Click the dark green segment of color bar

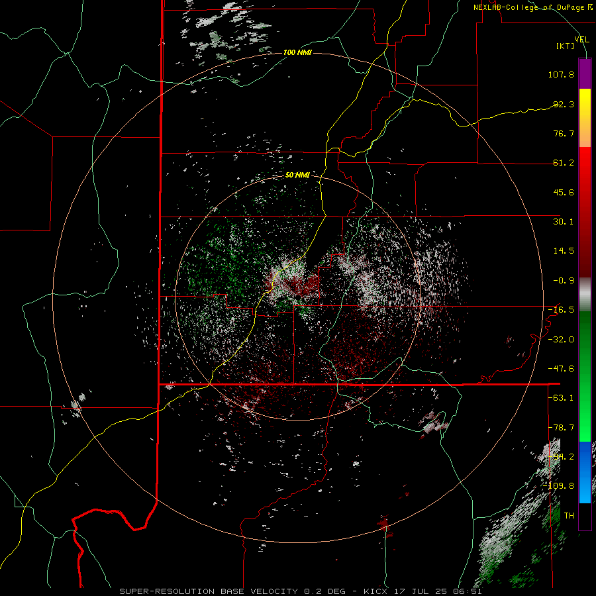tap(585, 334)
